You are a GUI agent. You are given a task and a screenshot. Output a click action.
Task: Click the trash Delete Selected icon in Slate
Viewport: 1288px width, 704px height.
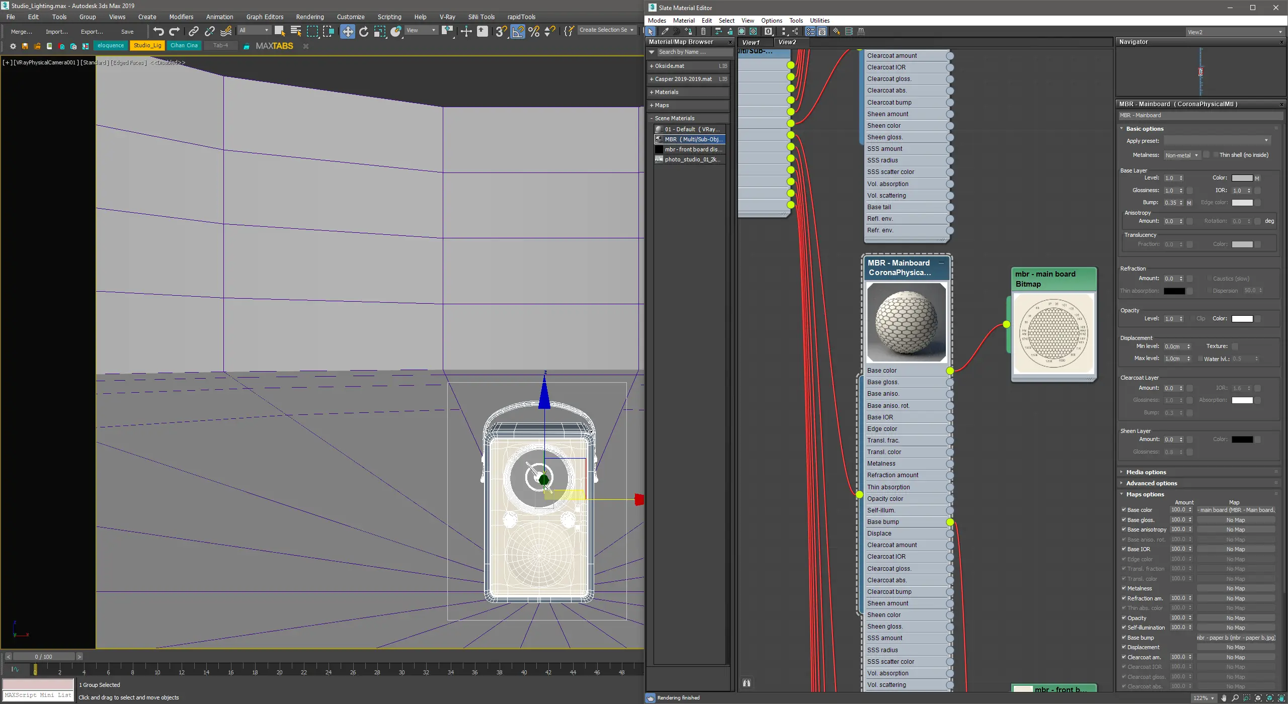[x=703, y=31]
